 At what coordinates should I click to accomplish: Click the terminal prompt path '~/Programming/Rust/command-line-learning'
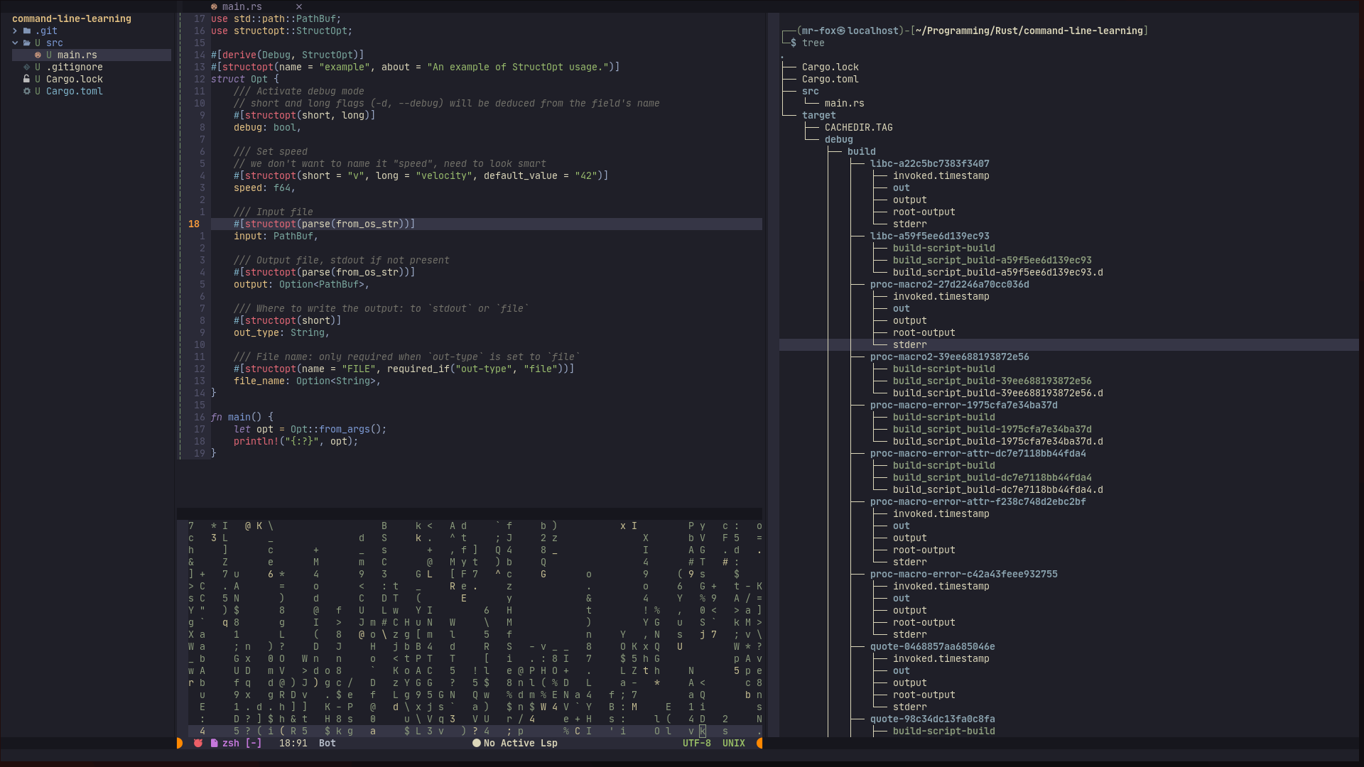1029,31
